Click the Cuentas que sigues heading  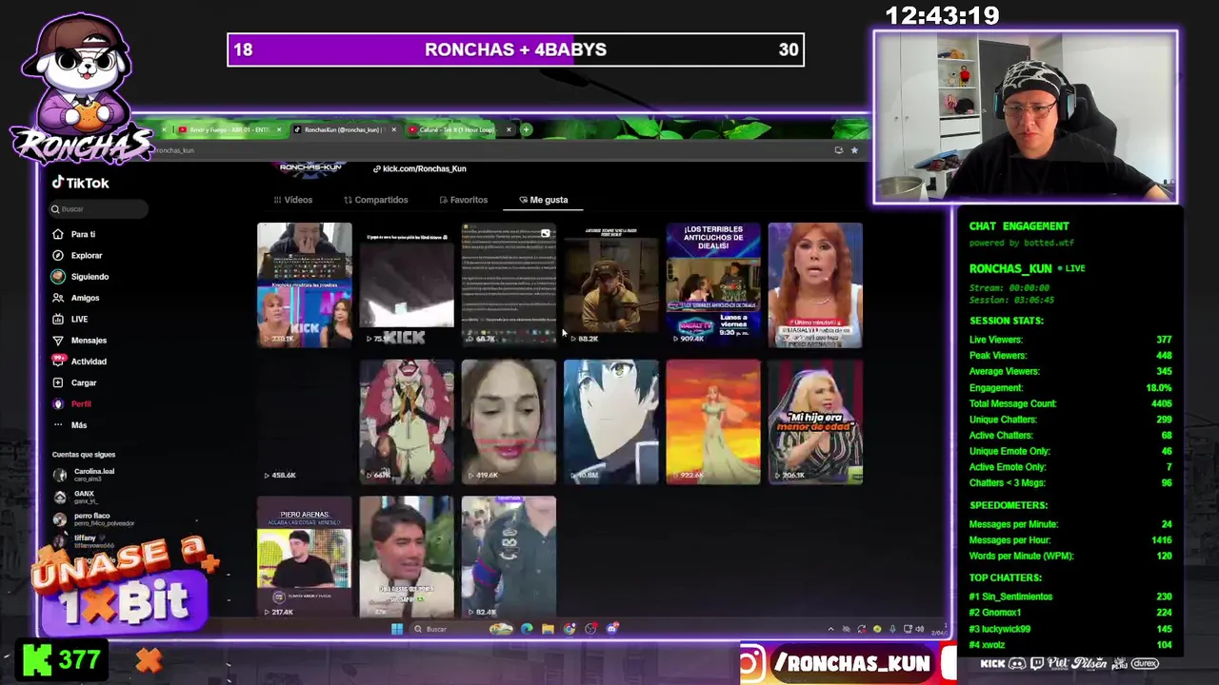(x=84, y=455)
